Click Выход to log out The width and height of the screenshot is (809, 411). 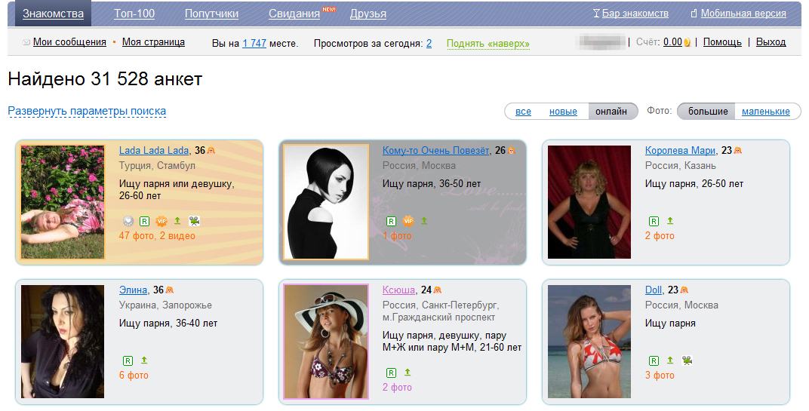click(x=771, y=42)
